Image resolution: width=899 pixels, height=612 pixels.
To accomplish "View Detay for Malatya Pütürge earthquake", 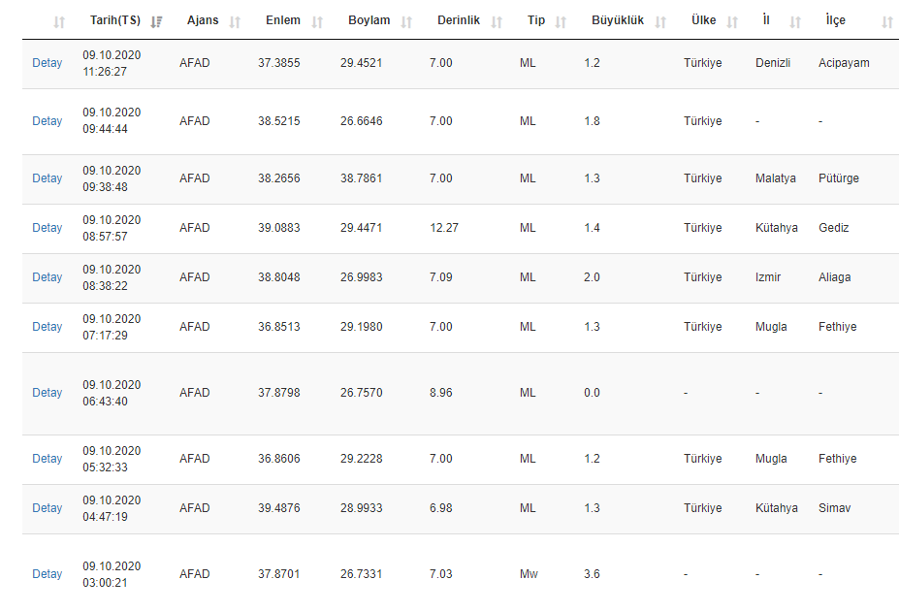I will pyautogui.click(x=47, y=178).
